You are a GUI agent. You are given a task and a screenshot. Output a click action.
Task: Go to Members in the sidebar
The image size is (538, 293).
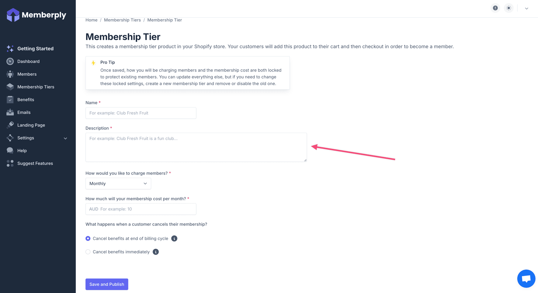(x=27, y=74)
